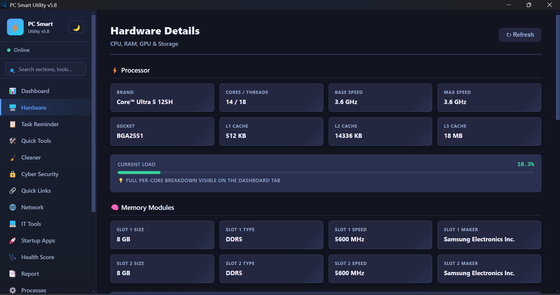
Task: Click the 10.3% current load value
Action: [526, 164]
